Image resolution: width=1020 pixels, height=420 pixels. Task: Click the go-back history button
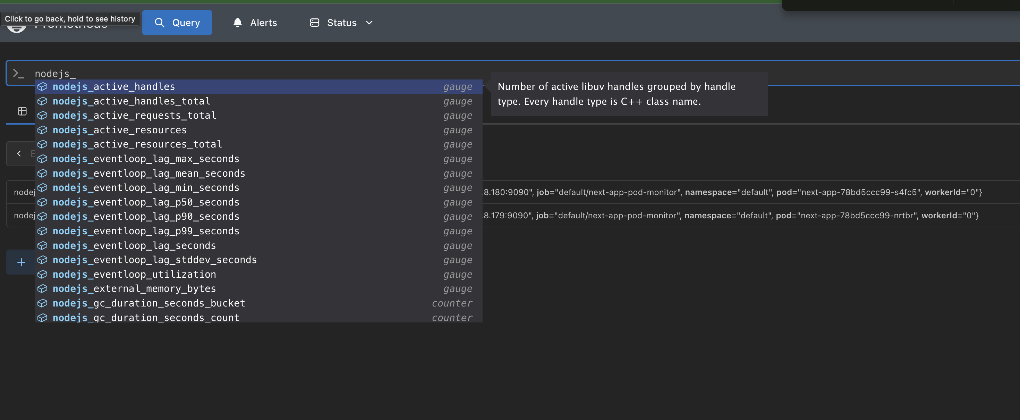tap(70, 19)
